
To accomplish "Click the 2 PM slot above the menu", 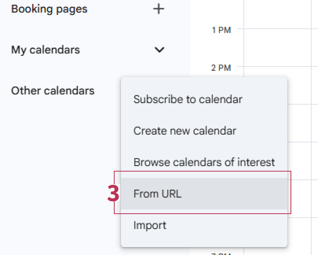I will (267, 72).
